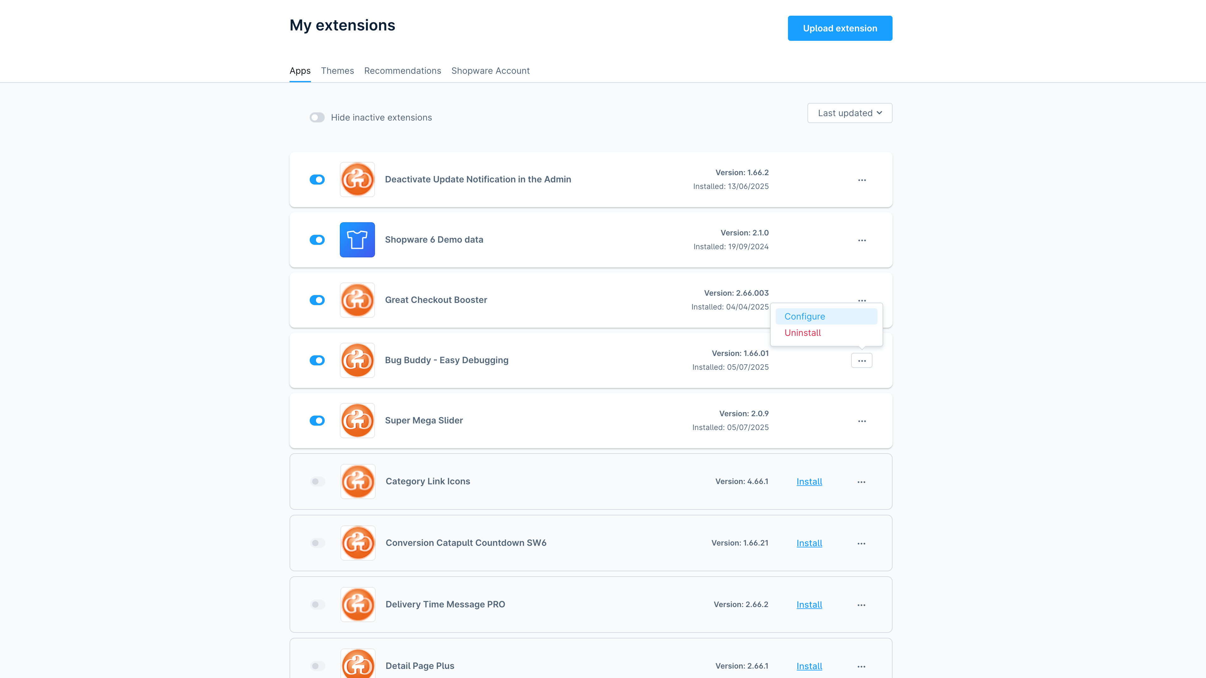The image size is (1206, 678).
Task: Click the My extensions heading
Action: click(x=342, y=25)
